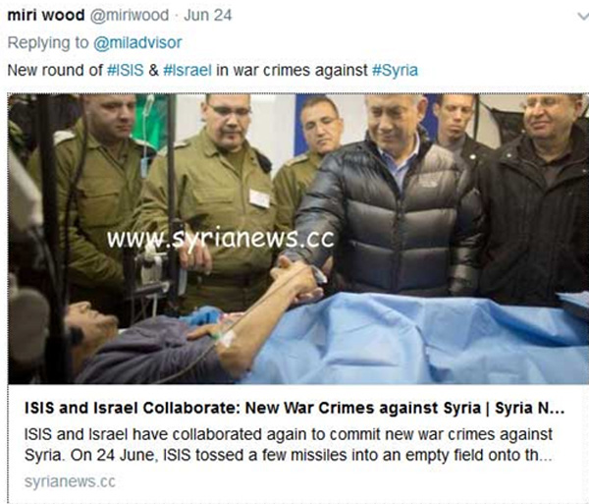
Task: Open the @miladvisor reply mention
Action: coord(137,43)
